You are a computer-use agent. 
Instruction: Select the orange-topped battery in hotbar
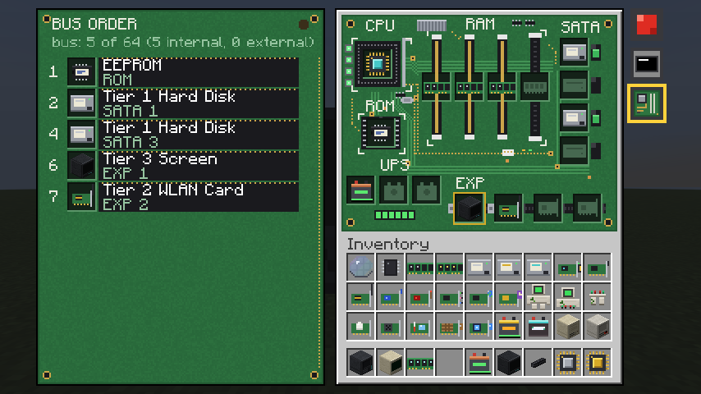[x=479, y=362]
